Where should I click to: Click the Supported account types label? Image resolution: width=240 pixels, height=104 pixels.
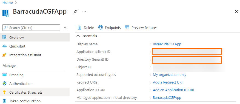coord(96,75)
